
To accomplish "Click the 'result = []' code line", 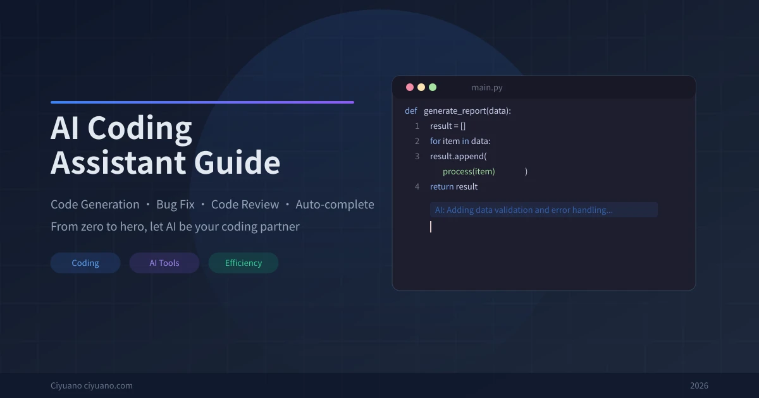I will [448, 126].
